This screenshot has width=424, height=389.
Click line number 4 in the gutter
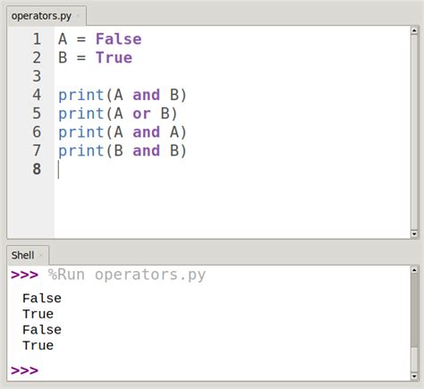[37, 95]
